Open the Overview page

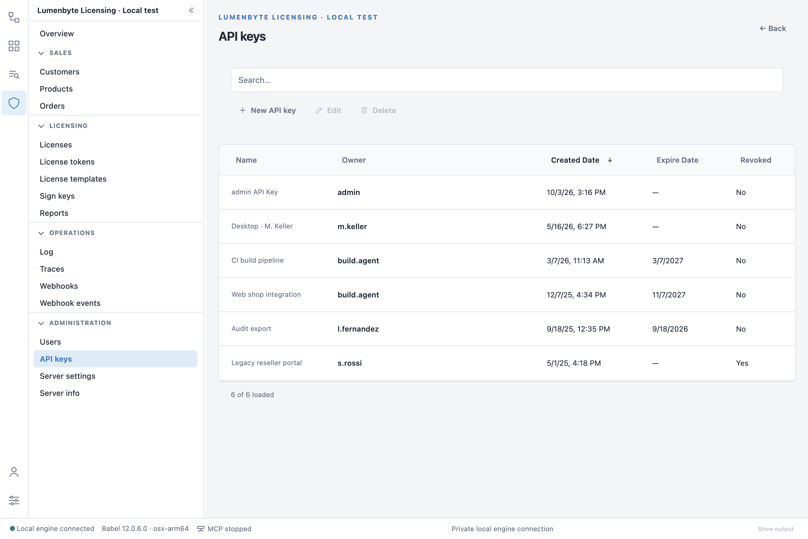[115, 34]
